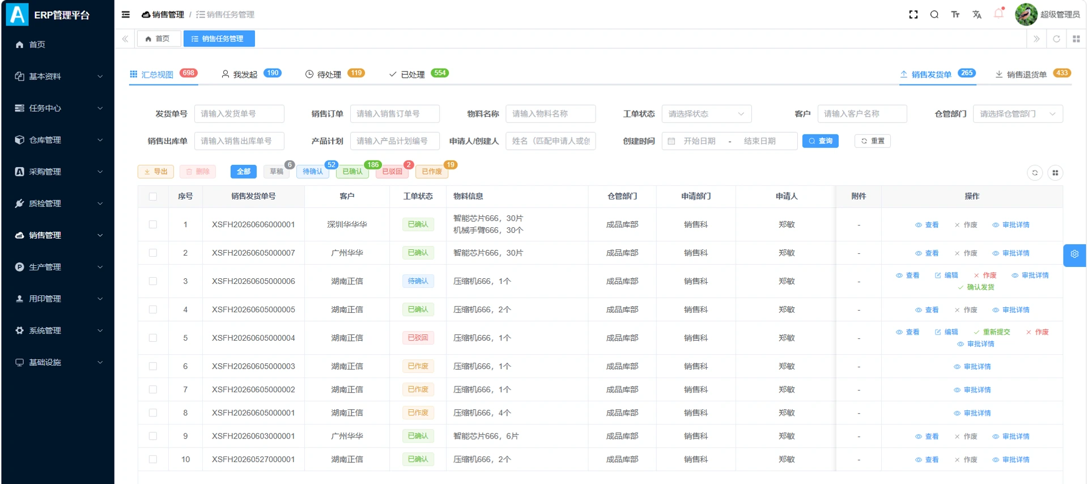Image resolution: width=1088 pixels, height=484 pixels.
Task: Open 首页 in the sidebar
Action: pyautogui.click(x=57, y=45)
